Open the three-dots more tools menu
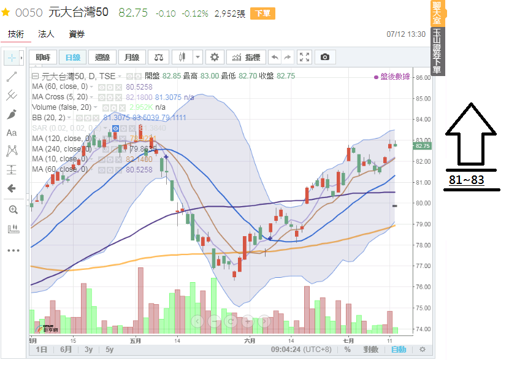This screenshot has width=509, height=368. pyautogui.click(x=13, y=250)
